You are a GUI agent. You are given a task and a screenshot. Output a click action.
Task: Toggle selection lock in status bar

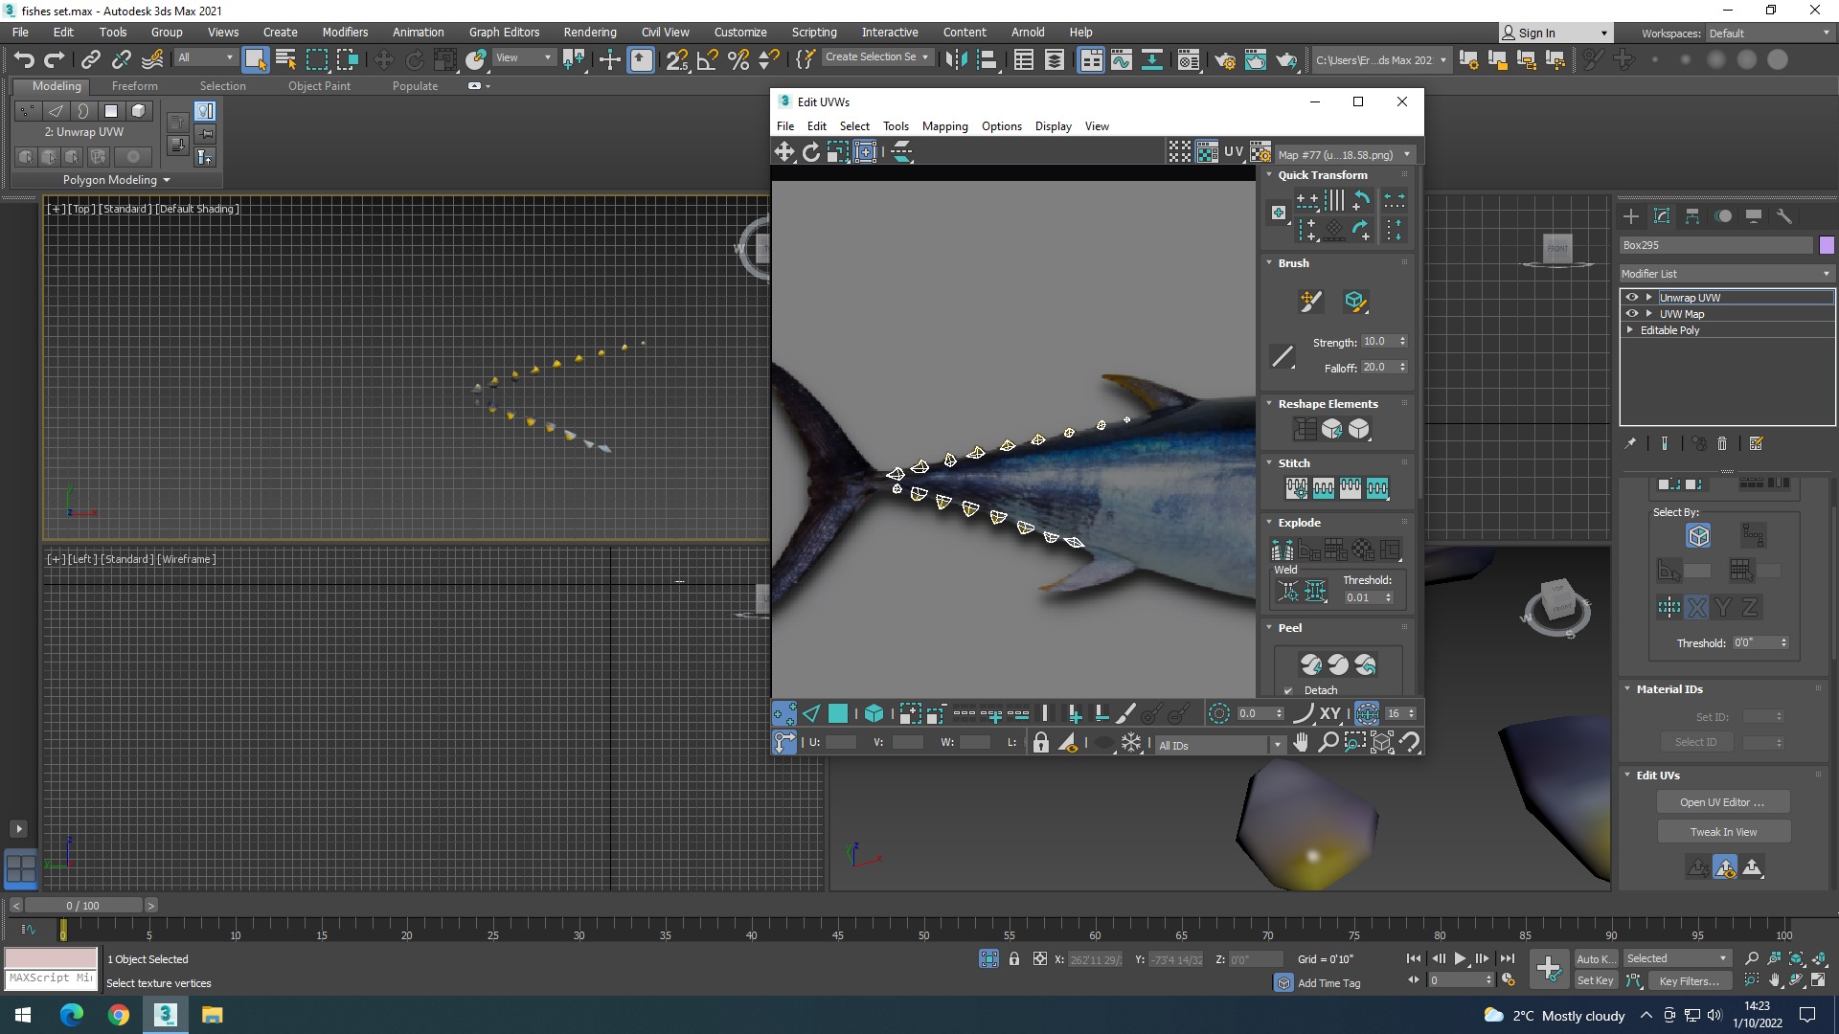point(1014,958)
